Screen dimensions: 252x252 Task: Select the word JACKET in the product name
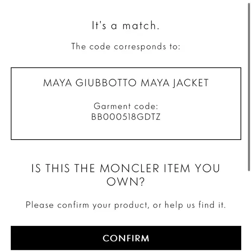(x=191, y=83)
